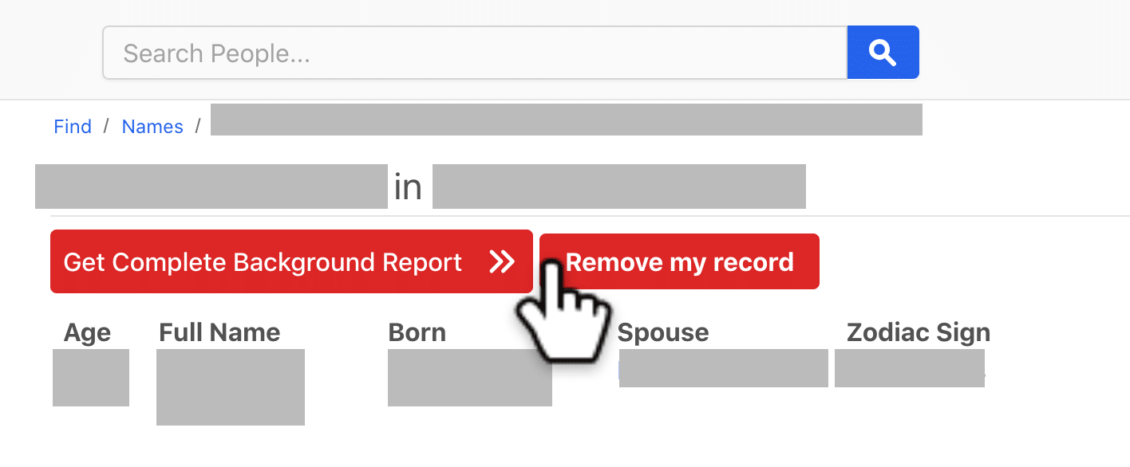Click the redacted breadcrumb item after Names
Viewport: 1130px width, 467px height.
566,120
